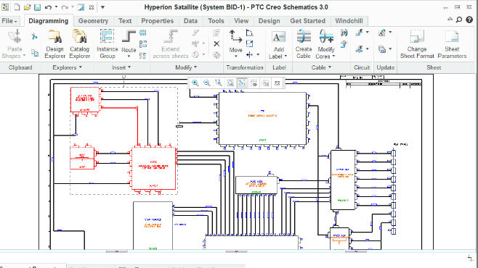Screen dimensions: 478x268
Task: Click the scale icon in Transformation
Action: (x=249, y=43)
